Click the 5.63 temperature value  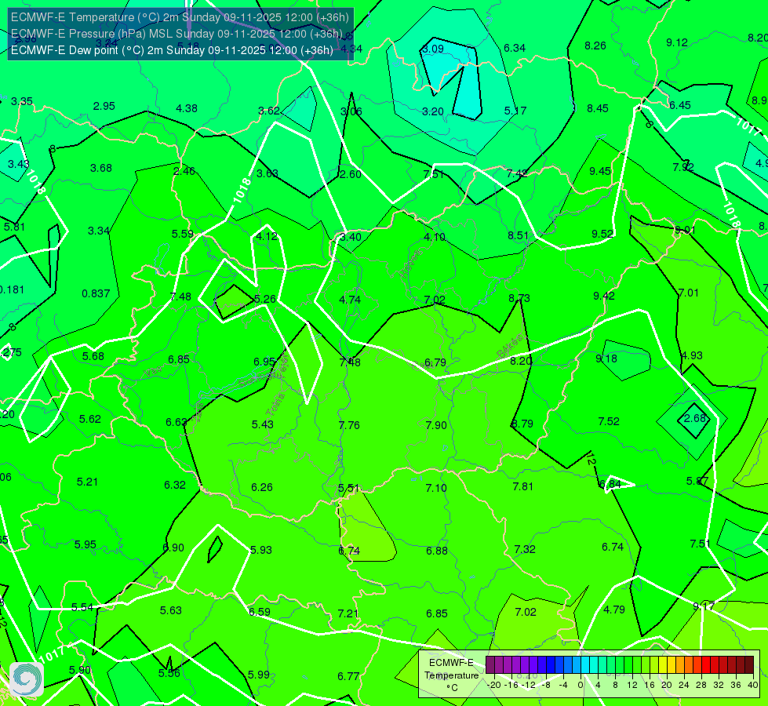click(171, 610)
